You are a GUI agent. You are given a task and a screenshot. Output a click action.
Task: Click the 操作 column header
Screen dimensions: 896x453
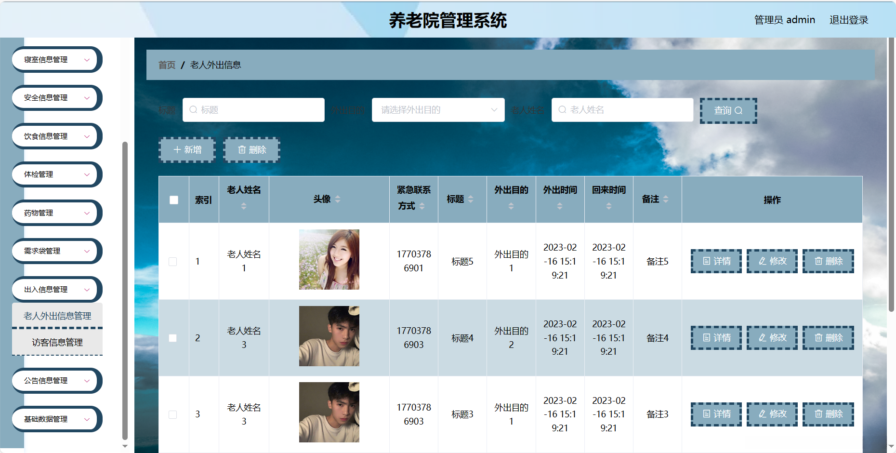pos(772,200)
